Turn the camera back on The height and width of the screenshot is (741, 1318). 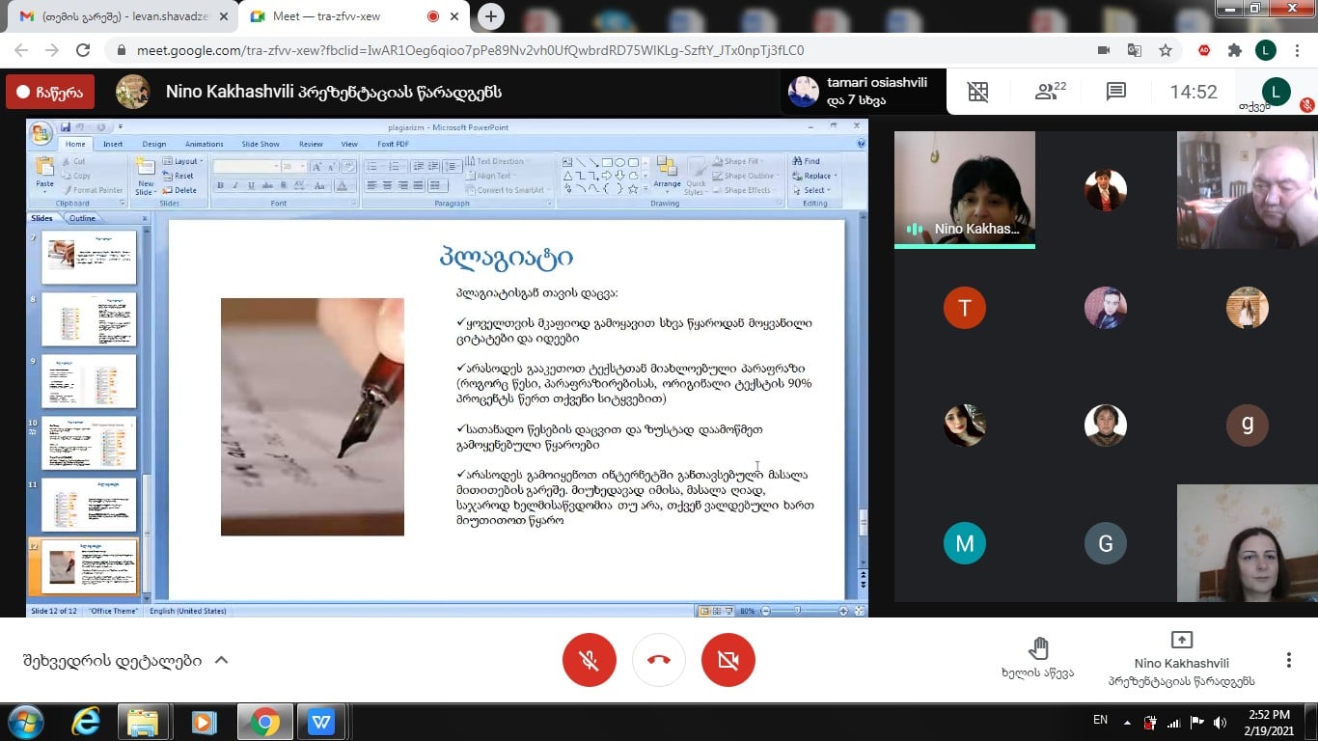point(728,660)
